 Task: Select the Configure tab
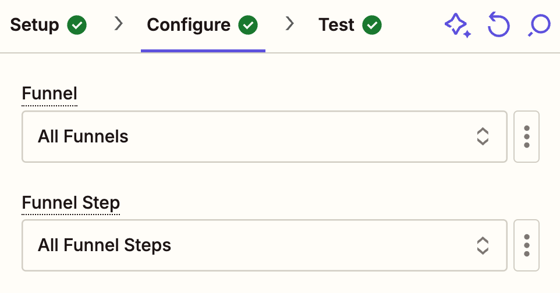tap(189, 26)
